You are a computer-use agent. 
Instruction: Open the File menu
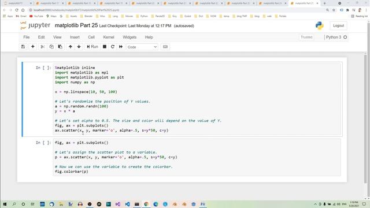point(27,37)
